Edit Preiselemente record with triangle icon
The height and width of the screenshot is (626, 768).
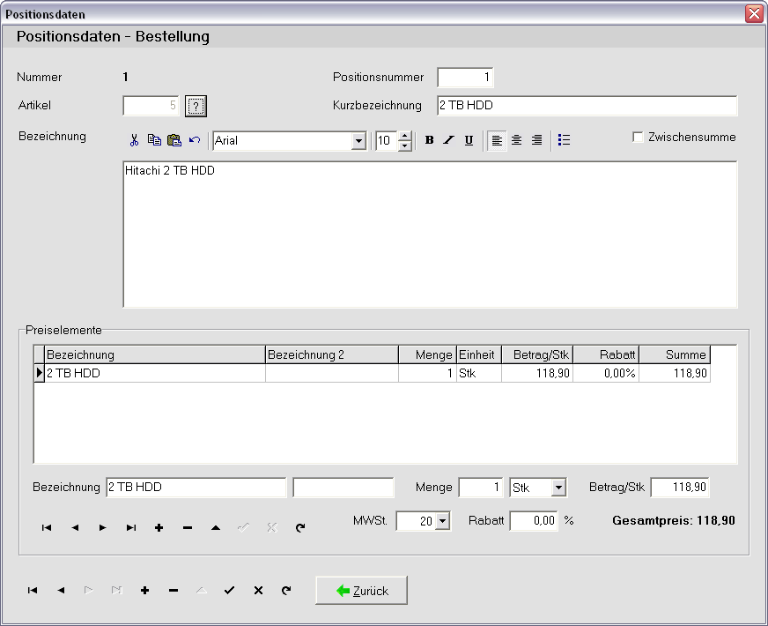point(216,528)
